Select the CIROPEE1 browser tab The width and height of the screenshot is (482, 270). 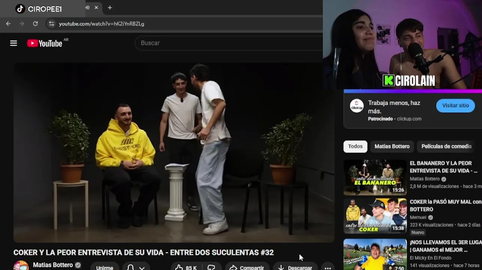pos(51,8)
